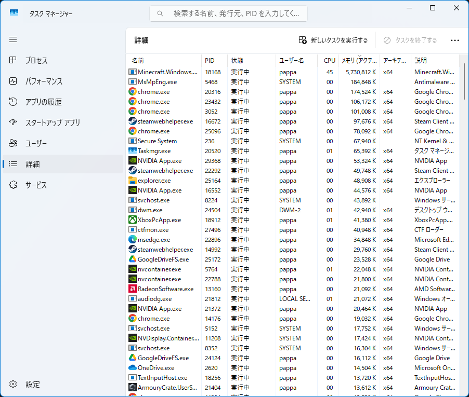This screenshot has width=469, height=397.
Task: Click the CTF ローダー description
Action: tap(428, 229)
